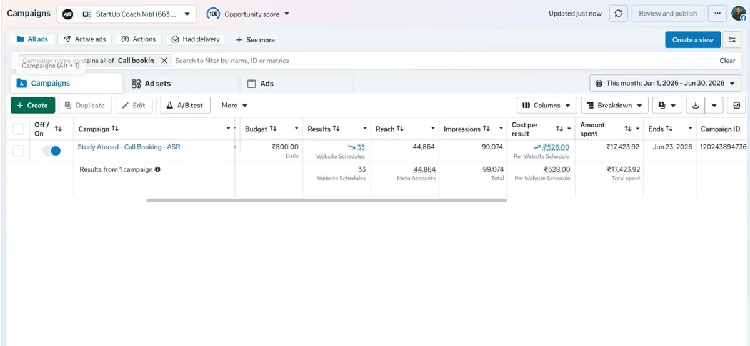Sort by Cost per result arrows
The width and height of the screenshot is (750, 346).
tap(559, 129)
